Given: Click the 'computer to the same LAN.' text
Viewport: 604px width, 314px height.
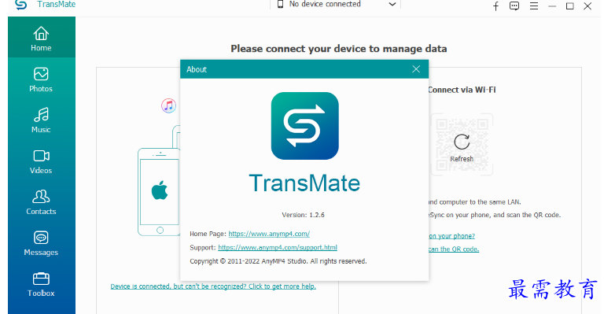Looking at the screenshot, I should coord(480,202).
